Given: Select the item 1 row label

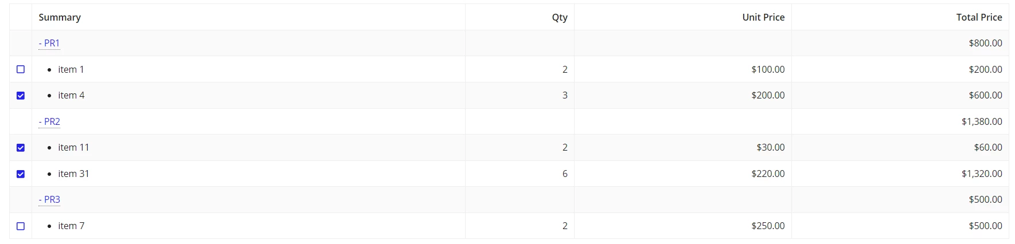Looking at the screenshot, I should point(71,69).
